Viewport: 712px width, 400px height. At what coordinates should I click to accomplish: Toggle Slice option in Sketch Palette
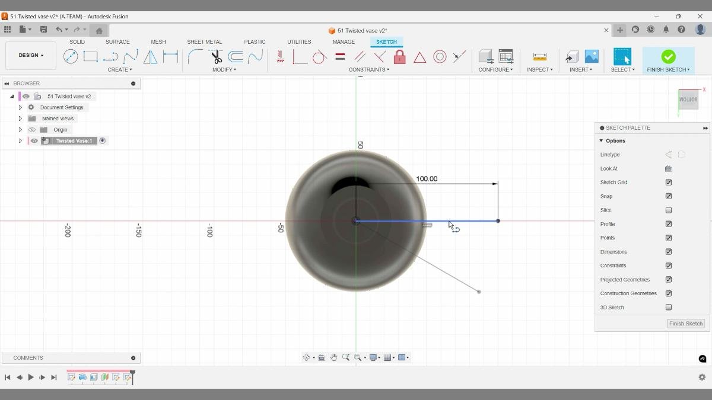coord(669,210)
